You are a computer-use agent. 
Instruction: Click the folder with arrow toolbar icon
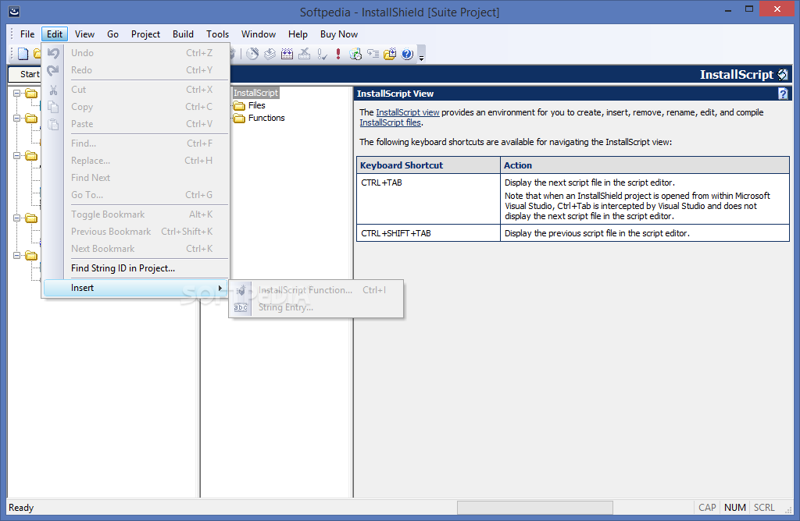pos(390,54)
